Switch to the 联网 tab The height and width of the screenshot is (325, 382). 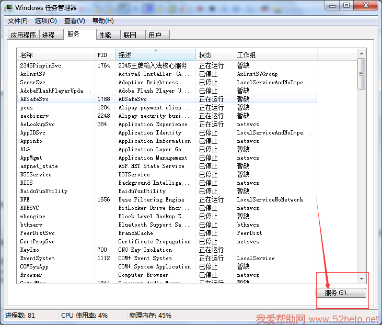tap(130, 35)
